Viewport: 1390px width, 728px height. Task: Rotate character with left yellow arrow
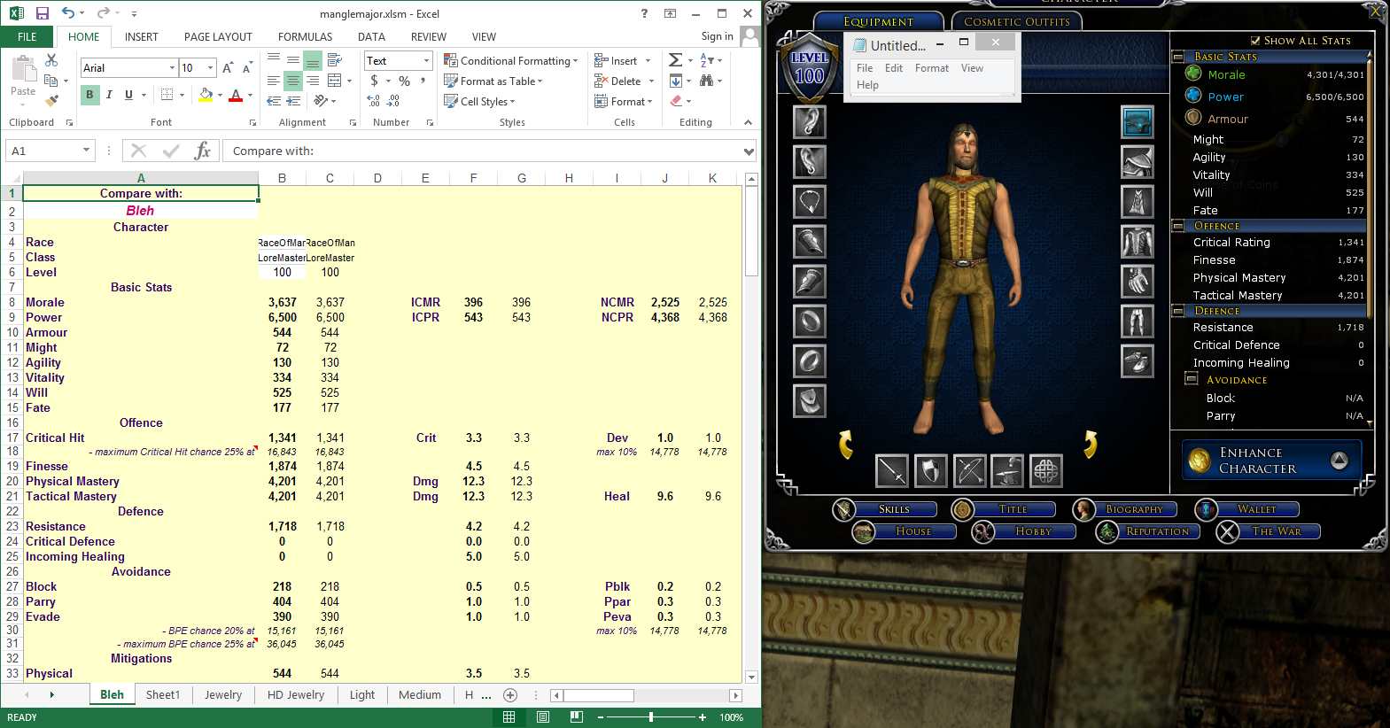[846, 445]
